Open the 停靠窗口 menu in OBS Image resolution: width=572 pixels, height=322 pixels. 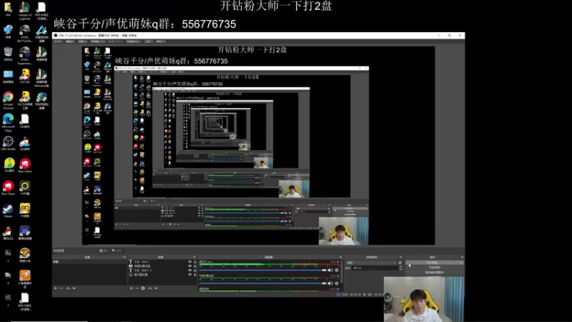97,42
